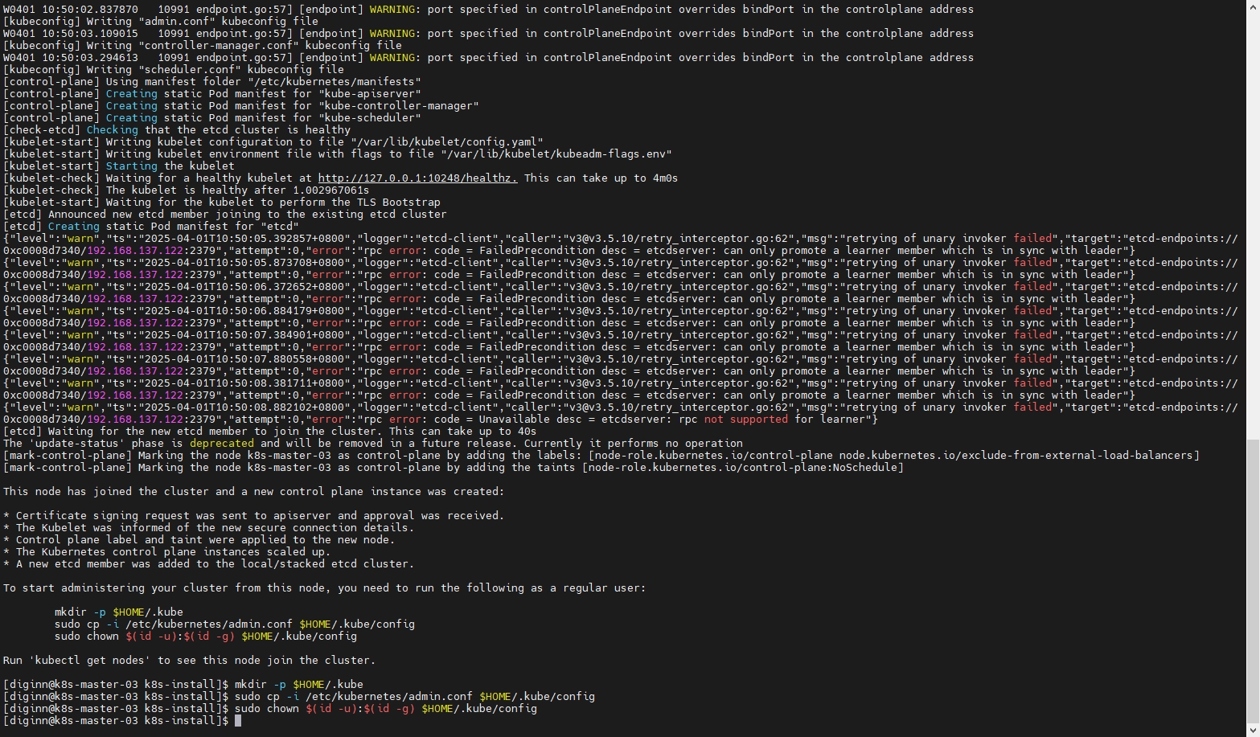Image resolution: width=1260 pixels, height=737 pixels.
Task: Click the scrollbar down arrow at the bottom
Action: click(1253, 731)
